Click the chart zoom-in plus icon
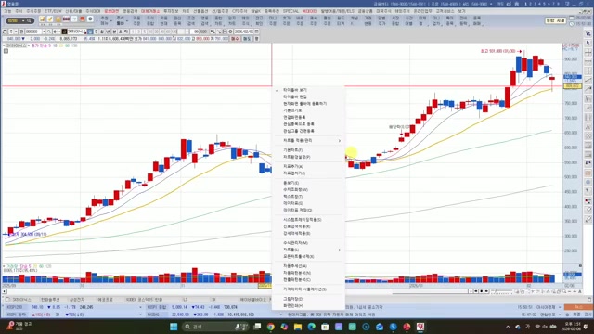The image size is (594, 334). pyautogui.click(x=575, y=291)
